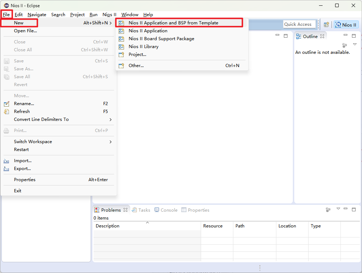This screenshot has height=273, width=362.
Task: Click the Refresh icon
Action: click(x=6, y=112)
